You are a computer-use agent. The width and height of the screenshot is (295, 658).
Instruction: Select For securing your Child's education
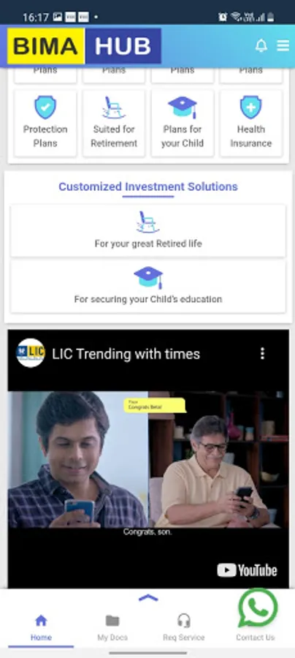[x=148, y=287]
